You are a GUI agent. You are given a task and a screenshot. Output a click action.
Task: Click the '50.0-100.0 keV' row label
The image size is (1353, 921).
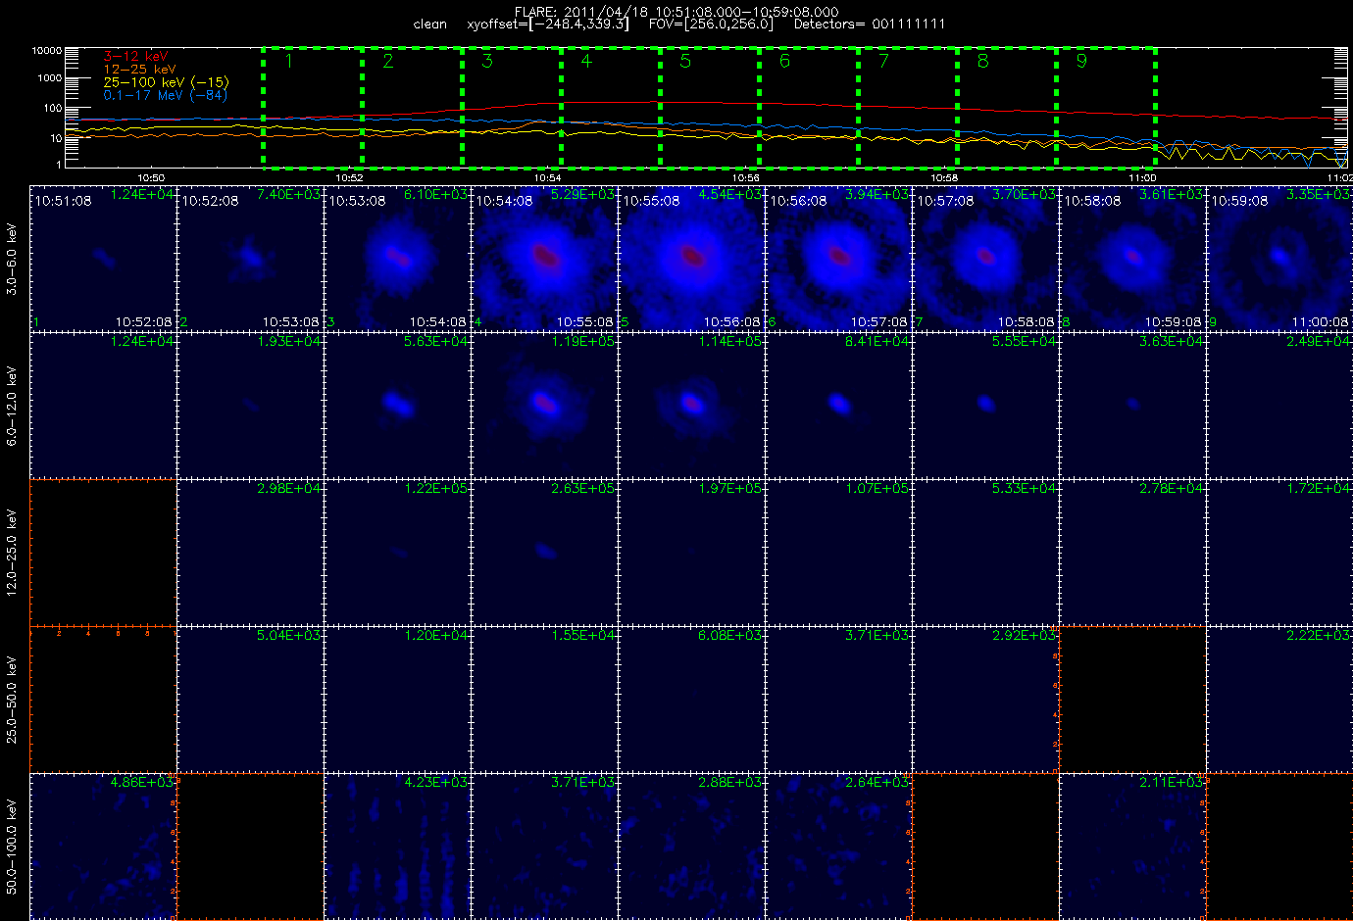(12, 846)
